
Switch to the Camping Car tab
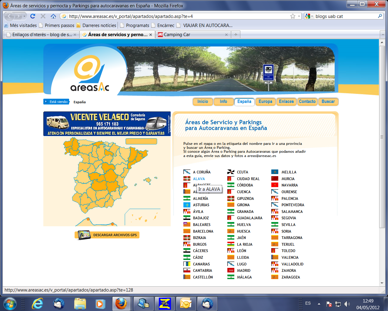[x=191, y=35]
